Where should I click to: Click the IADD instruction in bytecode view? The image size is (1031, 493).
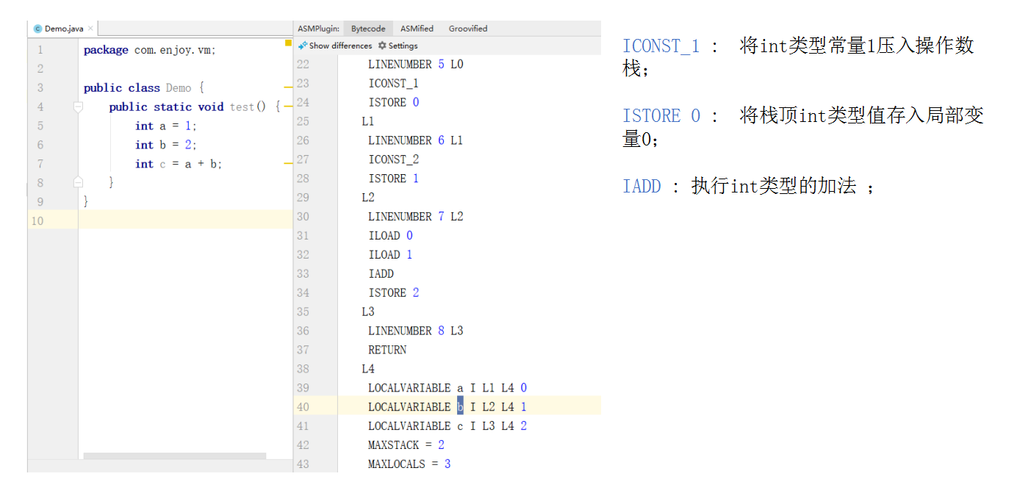click(381, 273)
